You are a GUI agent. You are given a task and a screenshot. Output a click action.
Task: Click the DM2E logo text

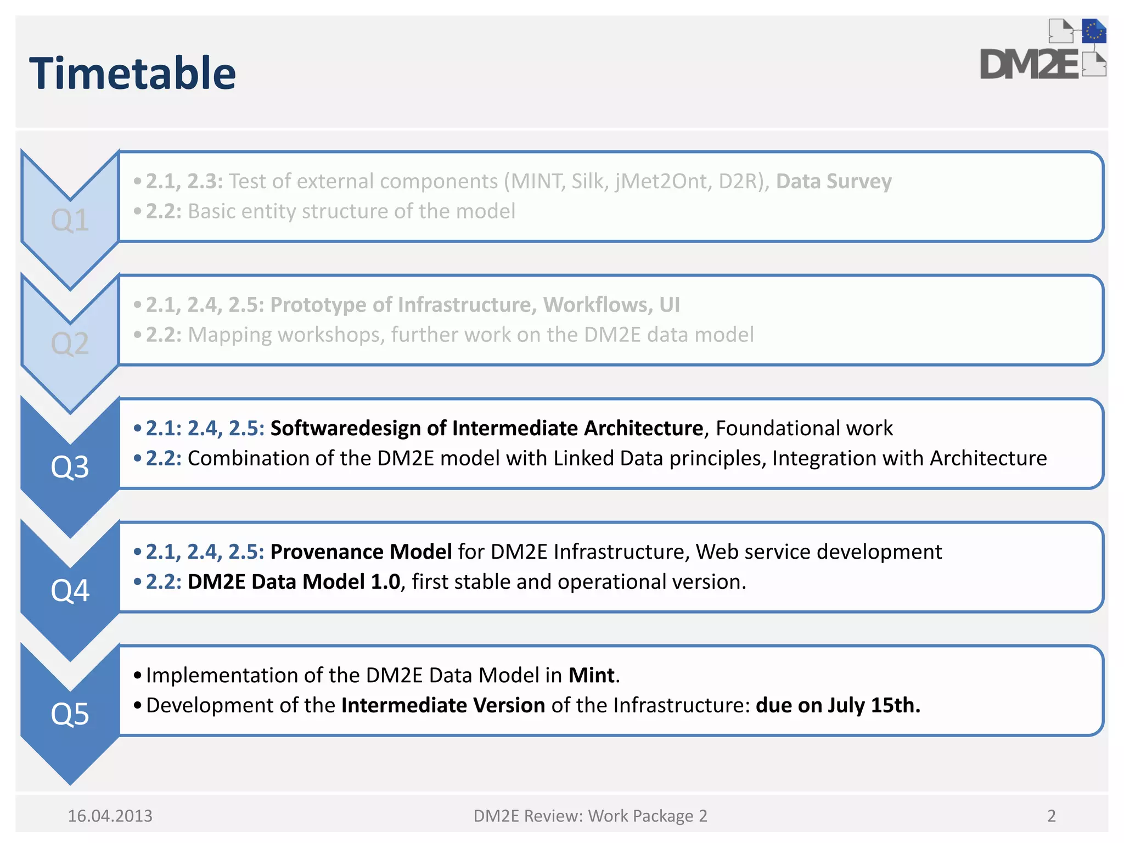tap(1029, 65)
